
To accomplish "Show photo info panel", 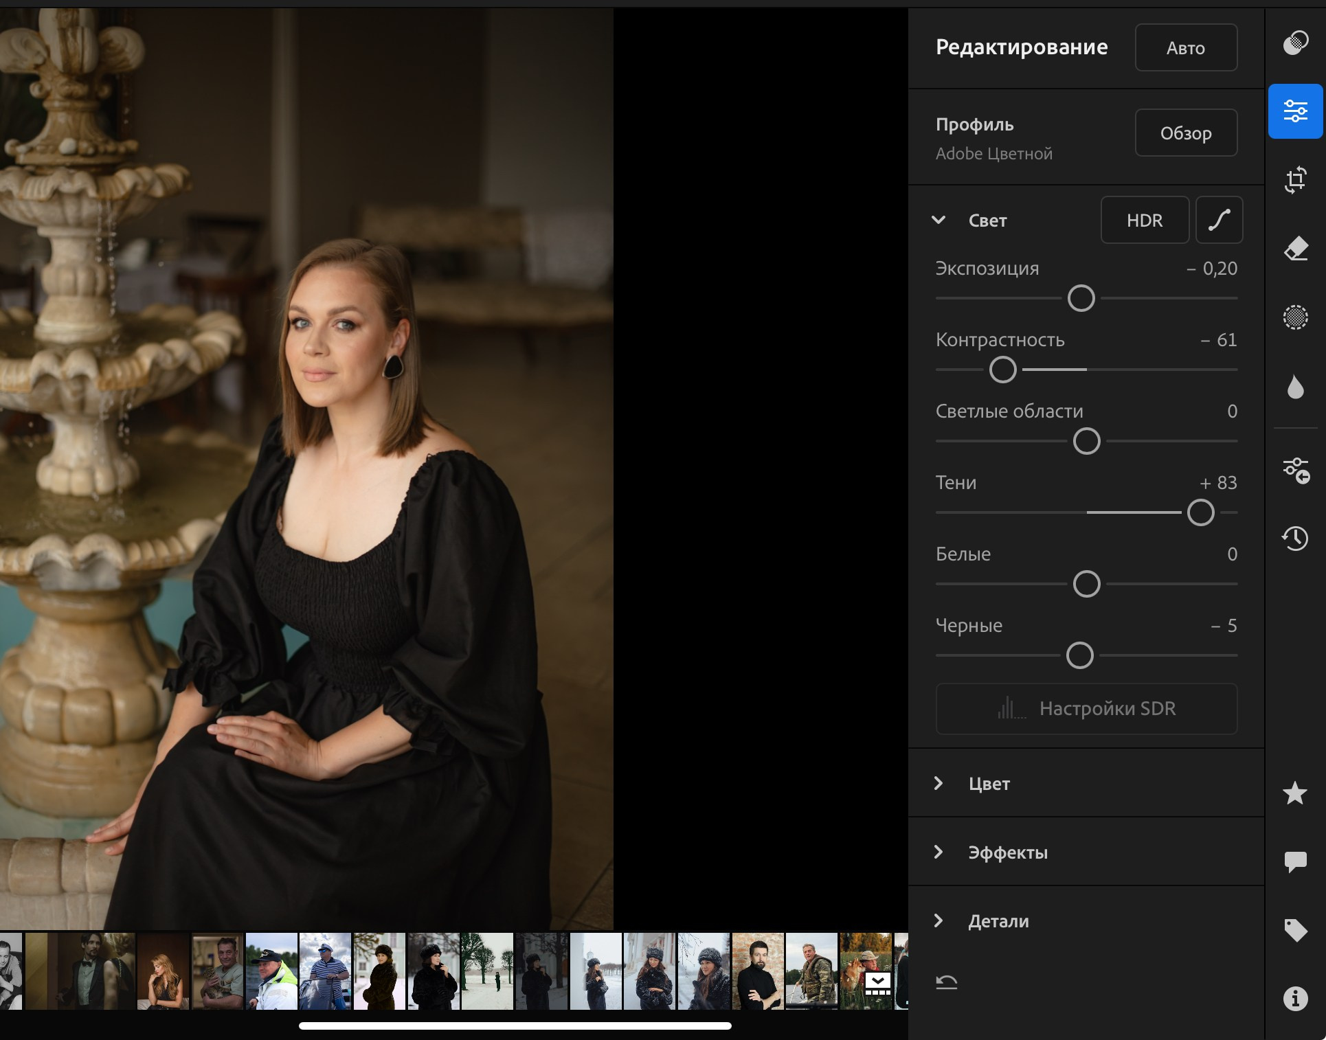I will [x=1295, y=998].
